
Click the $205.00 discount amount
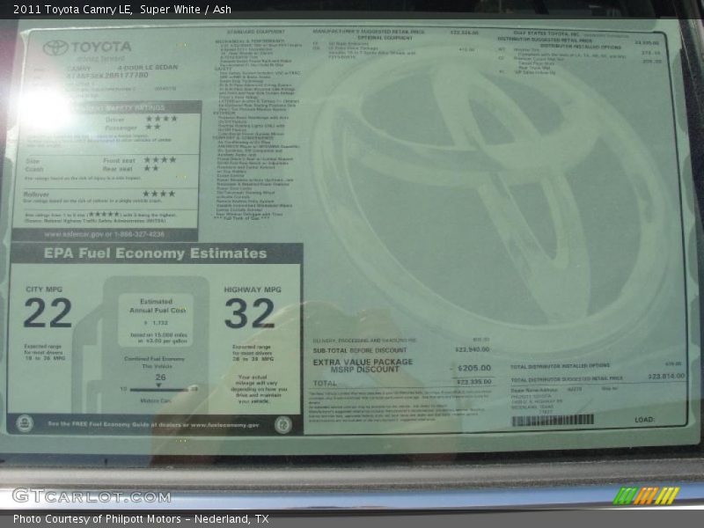[x=473, y=368]
